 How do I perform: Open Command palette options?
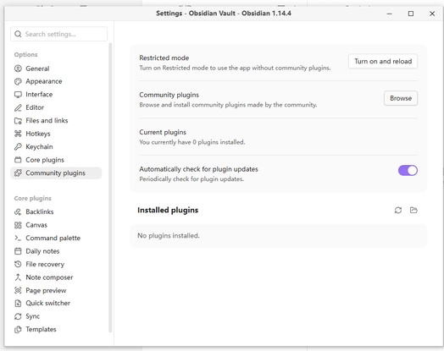[57, 238]
